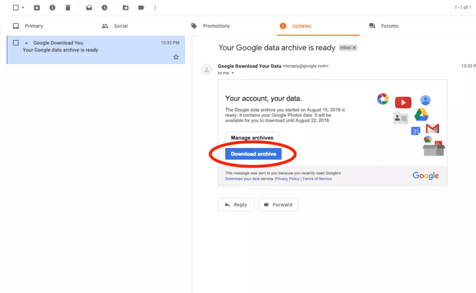Screen dimensions: 476x293
Task: Click the Labels tag icon
Action: pyautogui.click(x=141, y=7)
